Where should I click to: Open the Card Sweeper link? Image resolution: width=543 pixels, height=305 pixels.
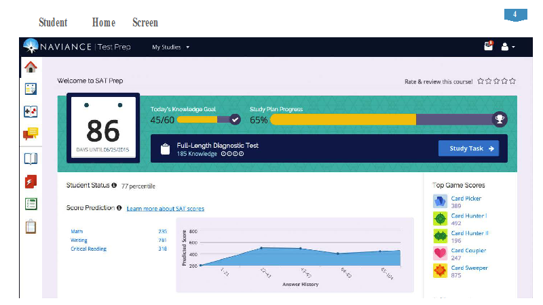point(469,268)
